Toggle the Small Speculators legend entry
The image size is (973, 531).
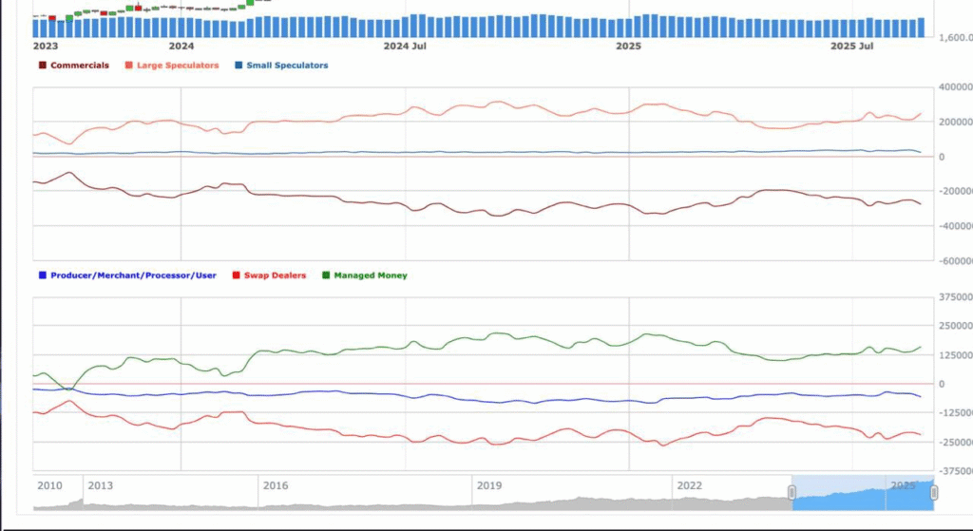tap(286, 66)
